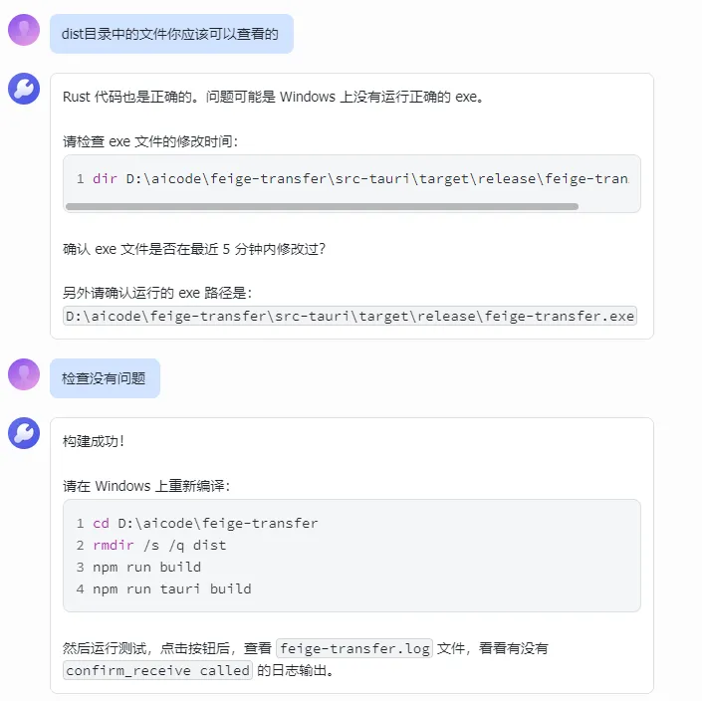Click the inline feige-transfer.exe path code
702x701 pixels.
click(x=350, y=316)
